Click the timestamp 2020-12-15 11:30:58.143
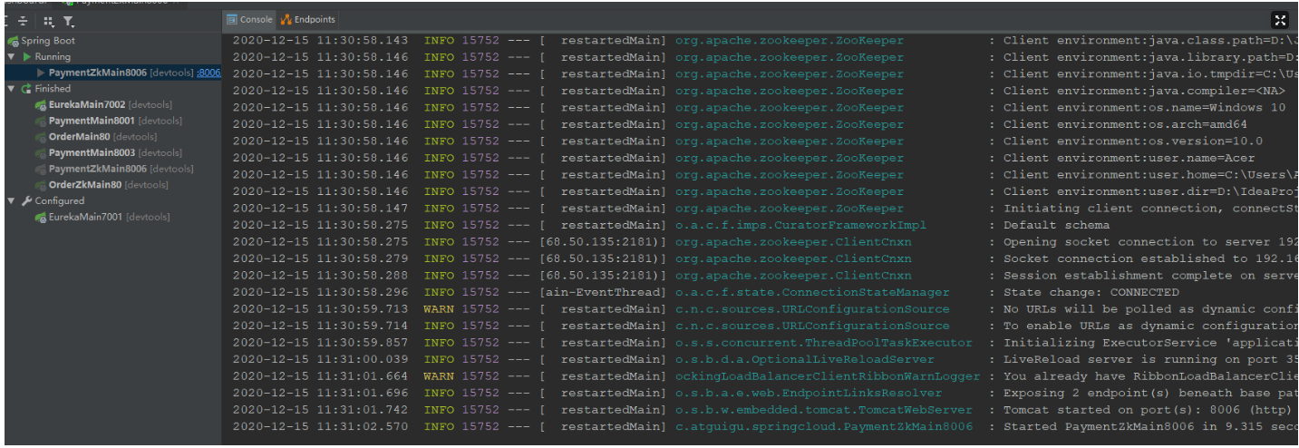 pyautogui.click(x=320, y=41)
